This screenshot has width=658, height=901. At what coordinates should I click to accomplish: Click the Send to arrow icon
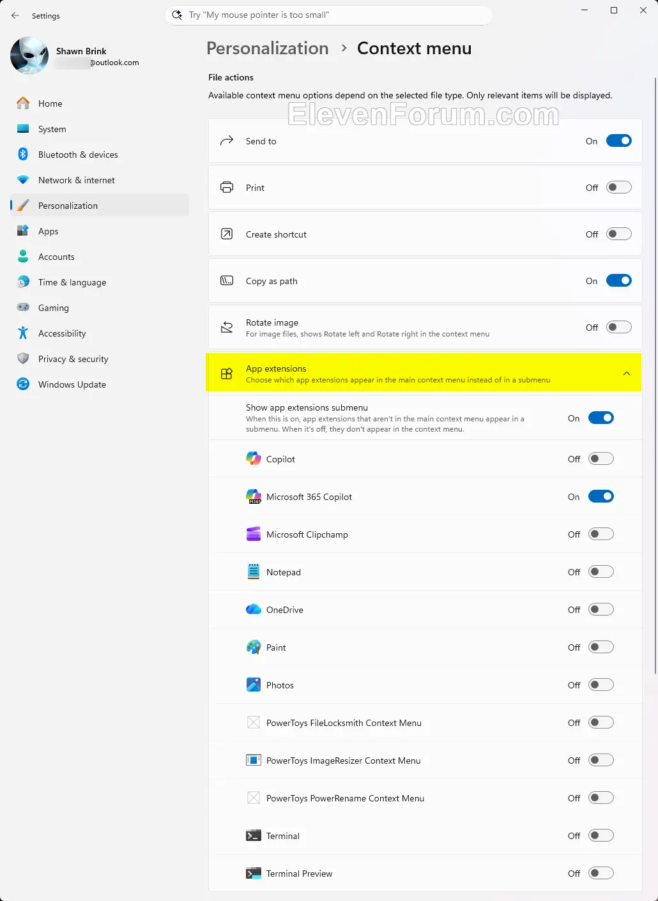(x=227, y=140)
